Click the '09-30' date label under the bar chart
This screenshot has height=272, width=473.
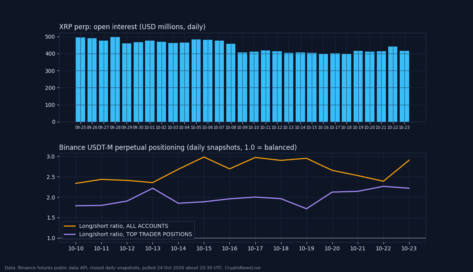pos(138,128)
